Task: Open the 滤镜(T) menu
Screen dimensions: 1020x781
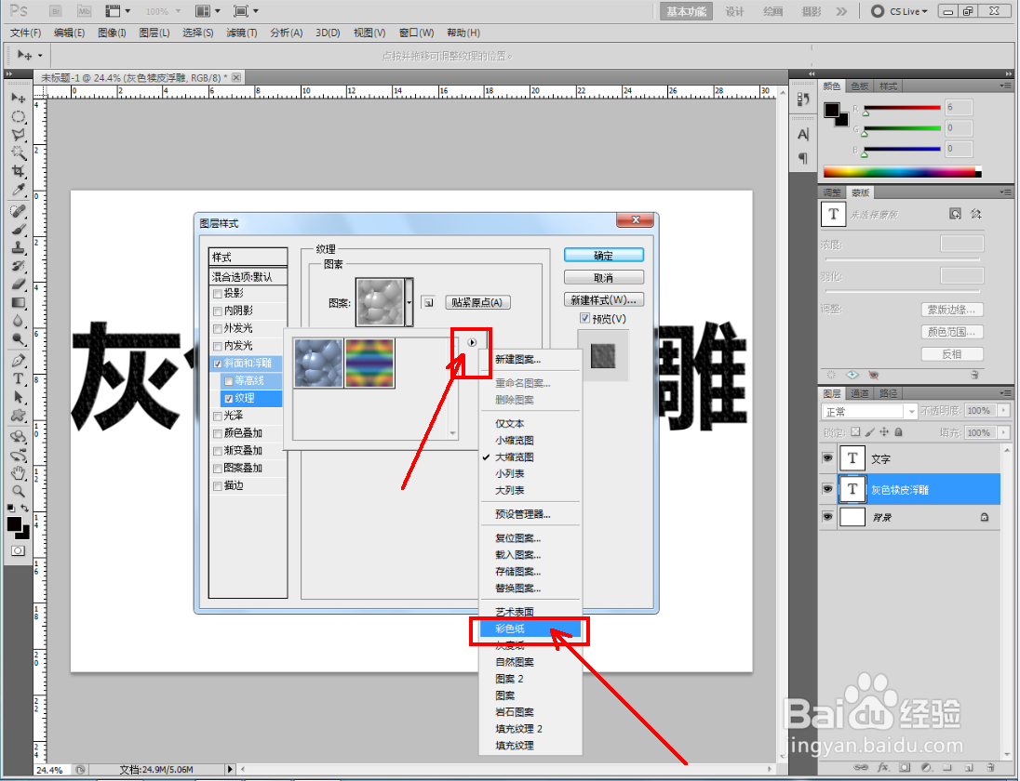Action: coord(242,33)
